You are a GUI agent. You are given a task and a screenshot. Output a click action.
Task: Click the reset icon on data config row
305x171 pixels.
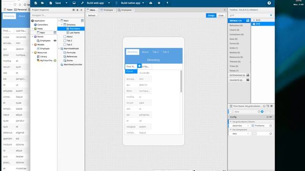(x=271, y=133)
